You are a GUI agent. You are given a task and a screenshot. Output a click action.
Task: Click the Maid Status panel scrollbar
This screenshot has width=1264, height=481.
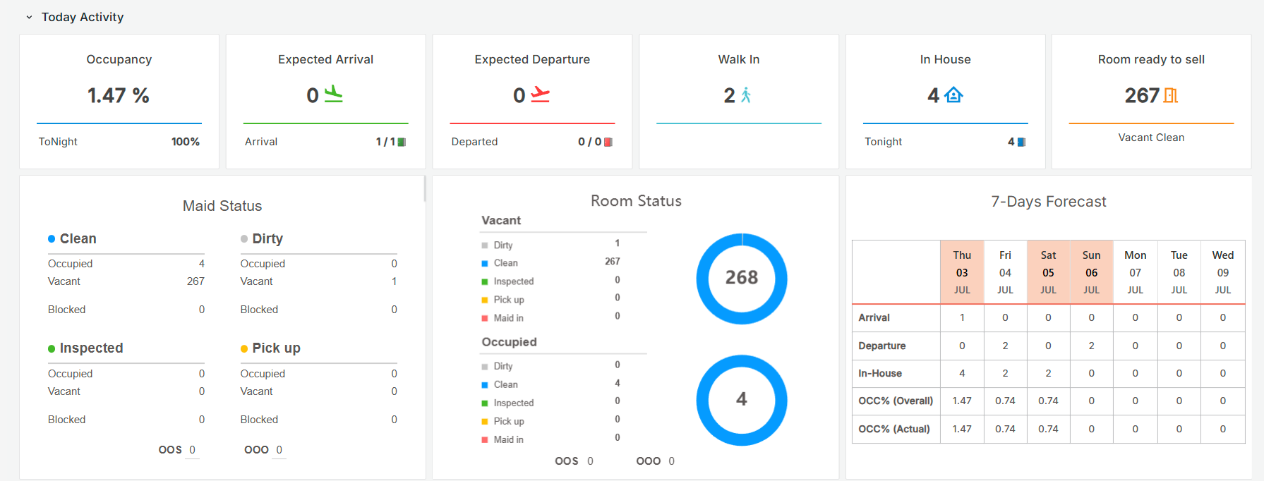[x=424, y=189]
